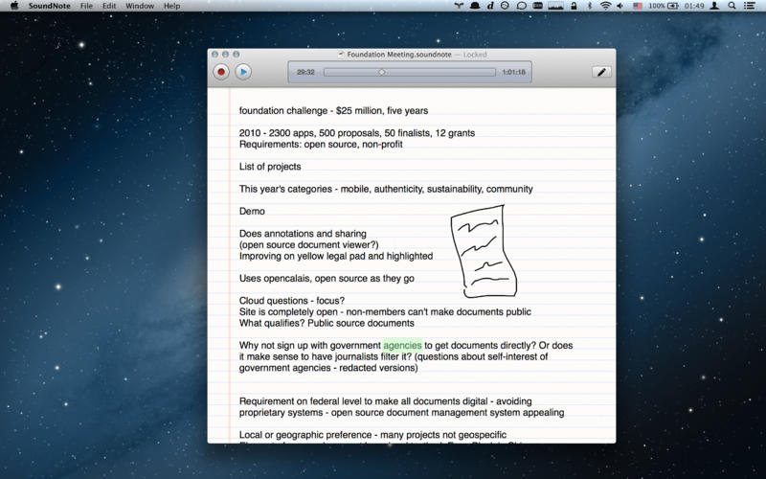Toggle the pencil drawing tool
Viewport: 766px width, 479px height.
click(601, 72)
